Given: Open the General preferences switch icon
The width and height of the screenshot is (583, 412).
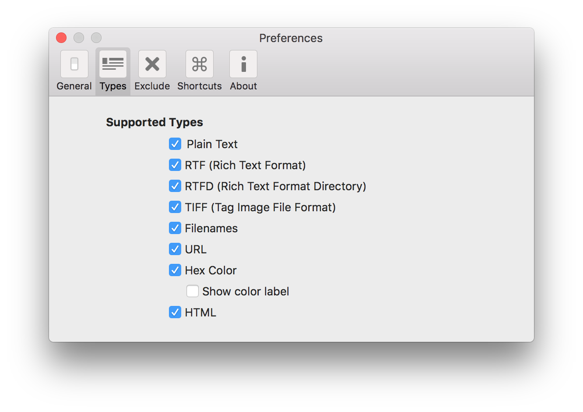Looking at the screenshot, I should pos(74,64).
